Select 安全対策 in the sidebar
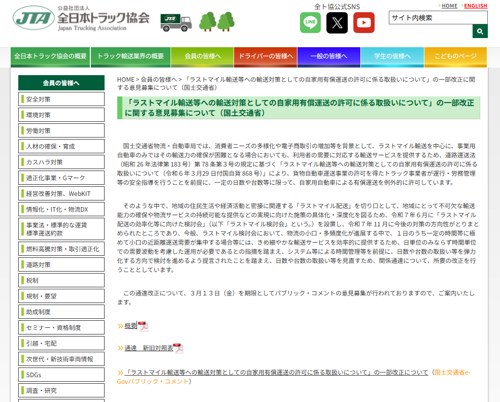Image resolution: width=500 pixels, height=402 pixels. tap(61, 99)
